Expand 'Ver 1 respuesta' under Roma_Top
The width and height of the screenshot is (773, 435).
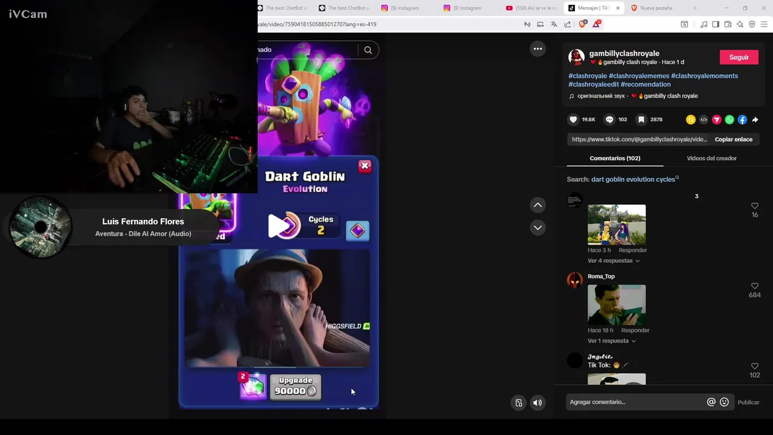612,341
